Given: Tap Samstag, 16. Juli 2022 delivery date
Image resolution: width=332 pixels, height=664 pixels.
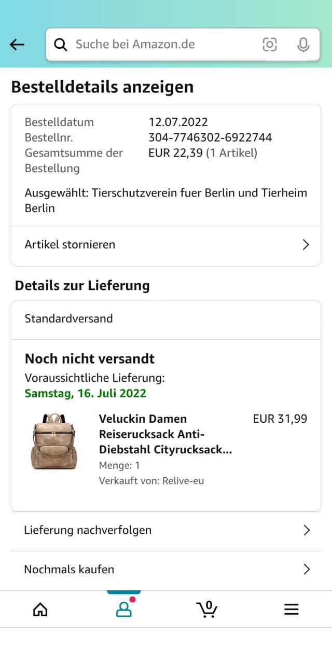Looking at the screenshot, I should (x=86, y=393).
